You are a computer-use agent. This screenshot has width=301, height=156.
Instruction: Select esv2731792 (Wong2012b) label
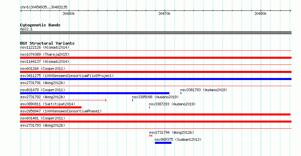tap(43, 97)
